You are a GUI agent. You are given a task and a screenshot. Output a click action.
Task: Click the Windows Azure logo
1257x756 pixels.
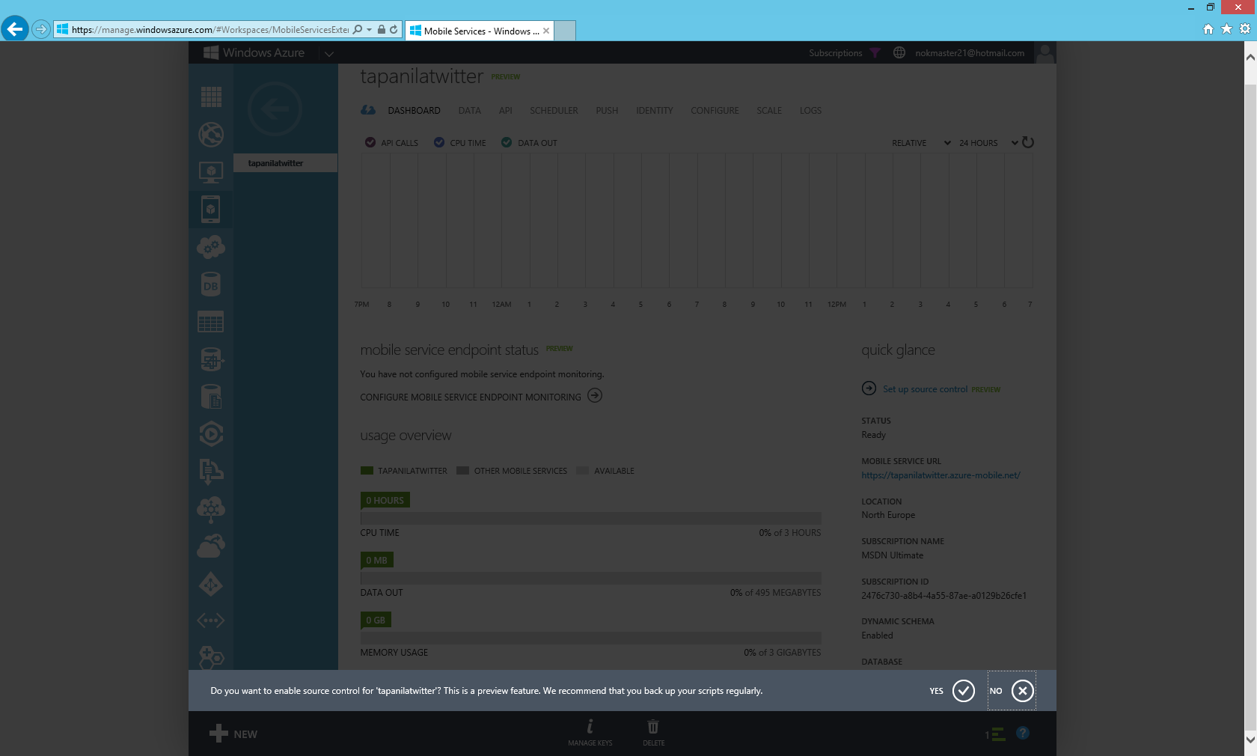[x=254, y=52]
